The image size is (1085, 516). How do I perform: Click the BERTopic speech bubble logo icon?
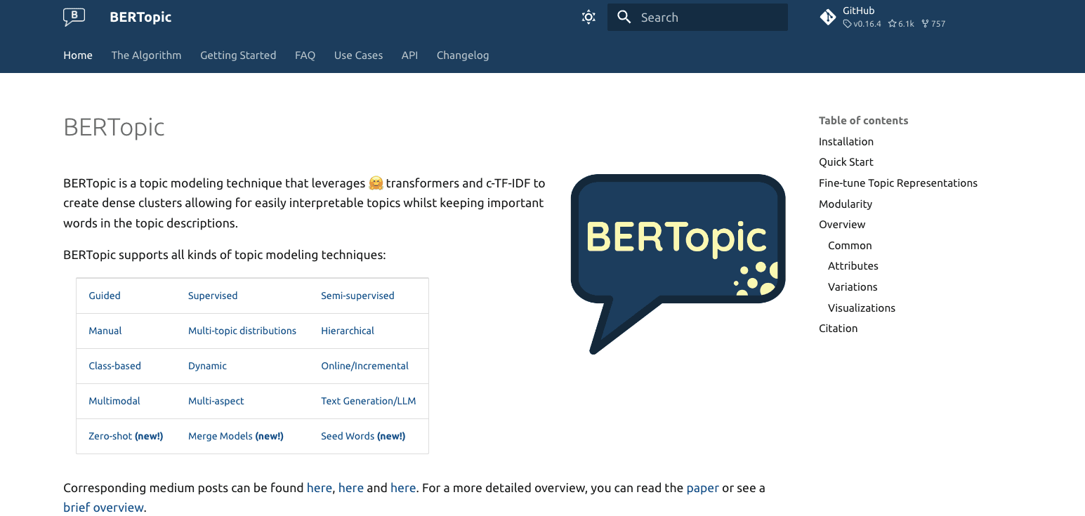point(72,16)
